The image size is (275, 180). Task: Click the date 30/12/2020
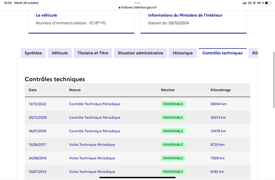point(38,118)
